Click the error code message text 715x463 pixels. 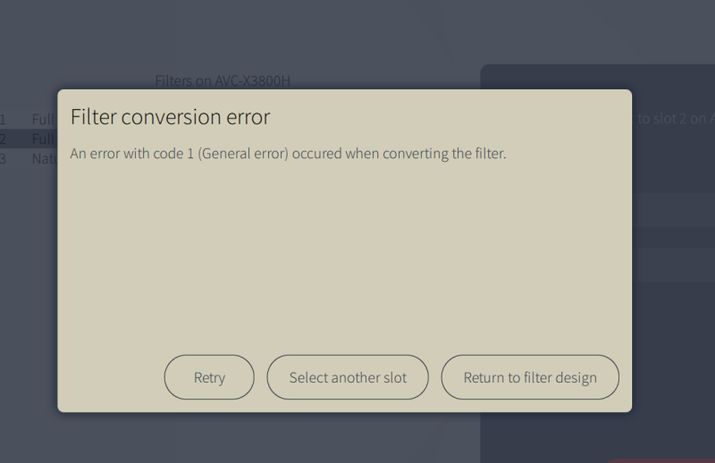(288, 154)
